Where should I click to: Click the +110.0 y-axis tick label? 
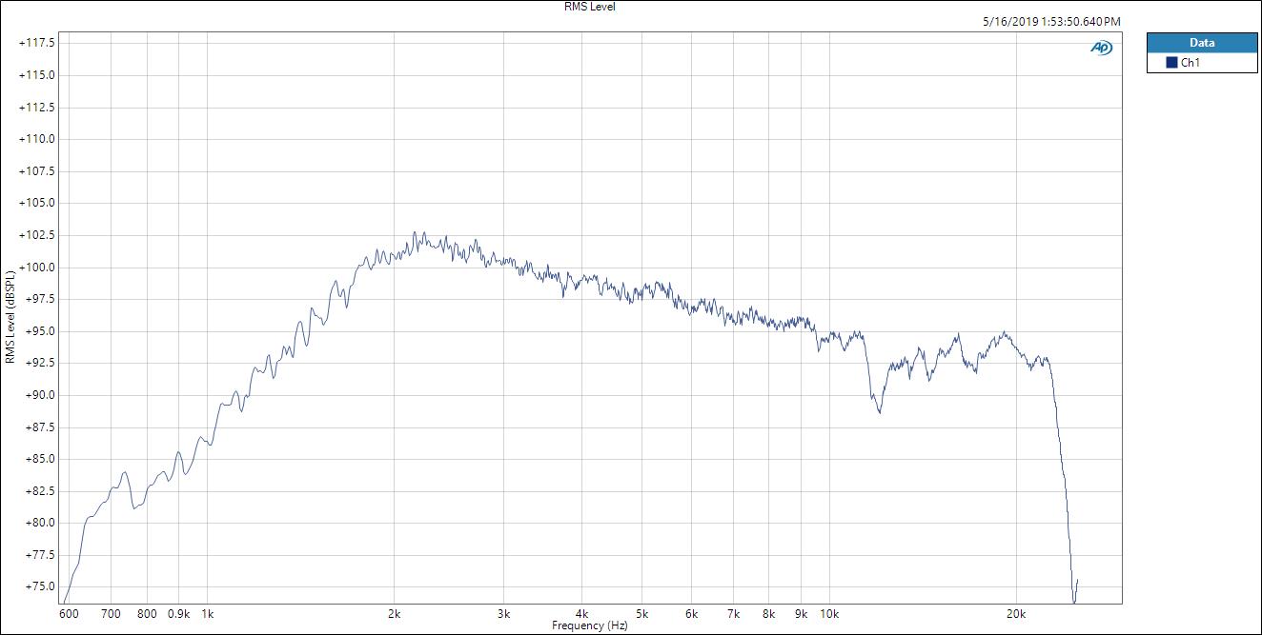(x=38, y=139)
